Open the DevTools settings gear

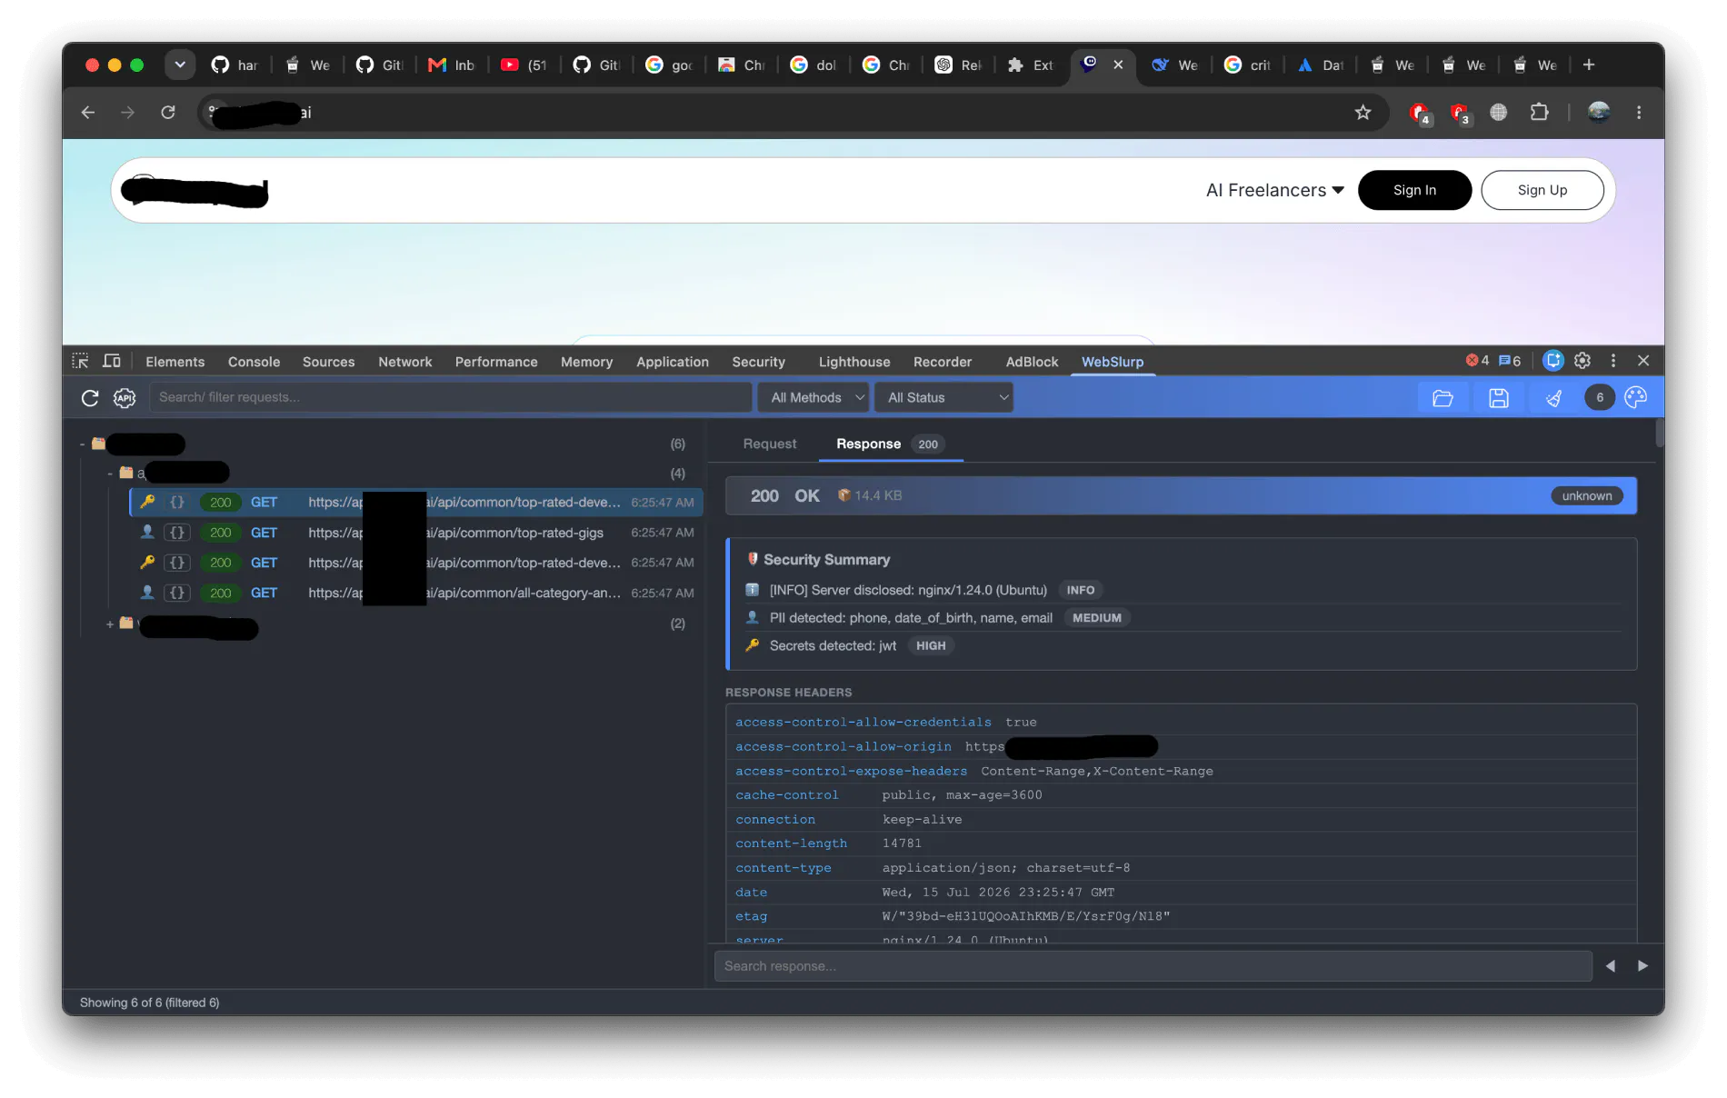[x=1582, y=361]
